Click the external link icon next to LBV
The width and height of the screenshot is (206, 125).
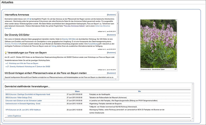click(x=31, y=19)
